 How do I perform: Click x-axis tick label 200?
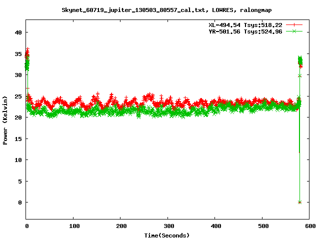coord(121,226)
